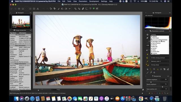Click the undo arrow at Parameters panel bottom
This screenshot has width=181, height=102.
click(165, 93)
